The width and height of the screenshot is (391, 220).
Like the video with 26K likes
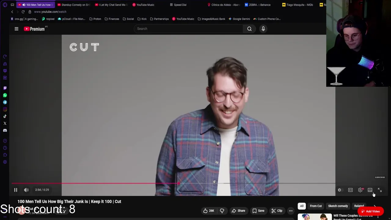coord(209,211)
